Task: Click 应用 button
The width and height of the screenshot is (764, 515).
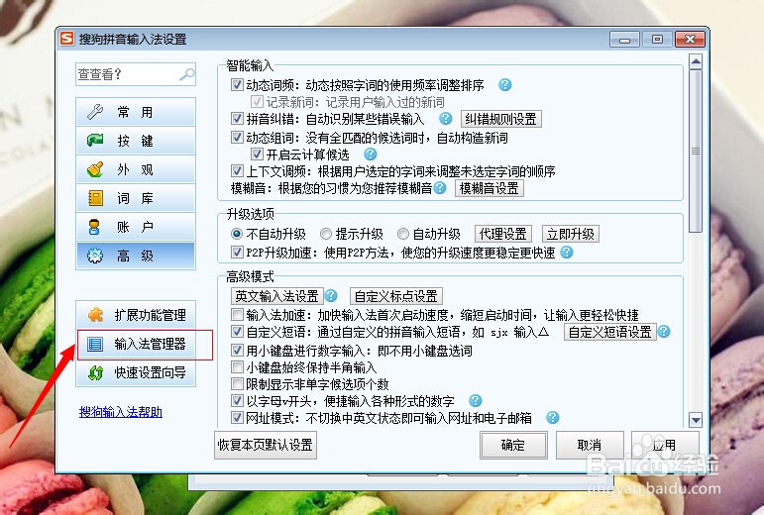Action: (665, 445)
